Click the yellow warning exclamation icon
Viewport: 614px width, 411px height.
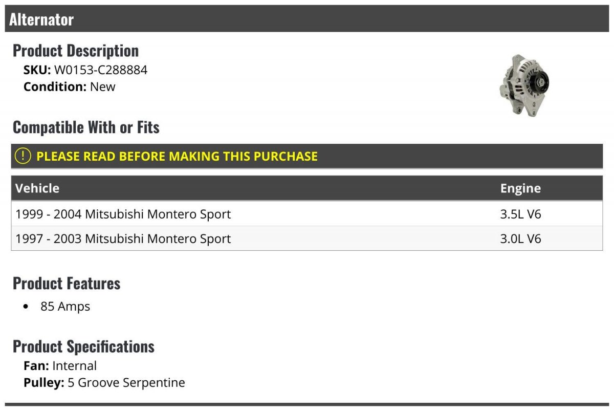tap(23, 156)
